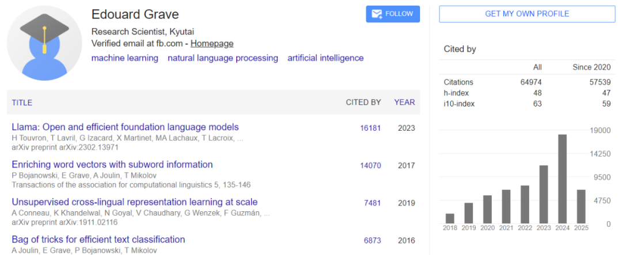
Task: Open Bag of tricks paper
Action: pos(98,239)
